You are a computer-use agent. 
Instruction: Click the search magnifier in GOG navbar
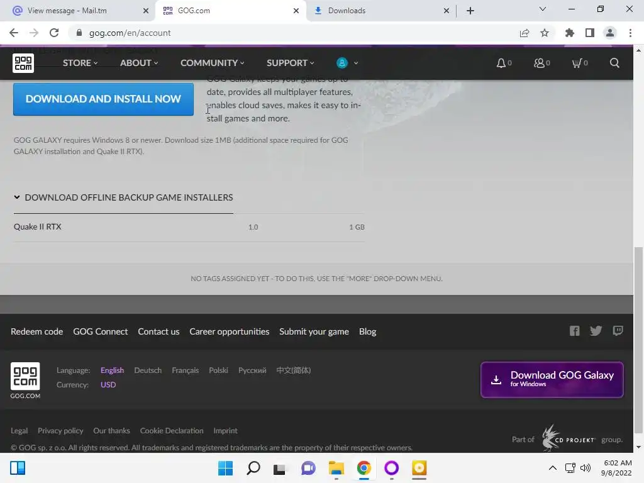(x=614, y=63)
